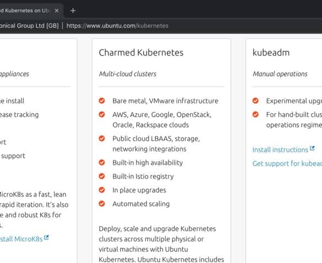Click the release tracking list item text
The image size is (322, 263).
click(19, 114)
